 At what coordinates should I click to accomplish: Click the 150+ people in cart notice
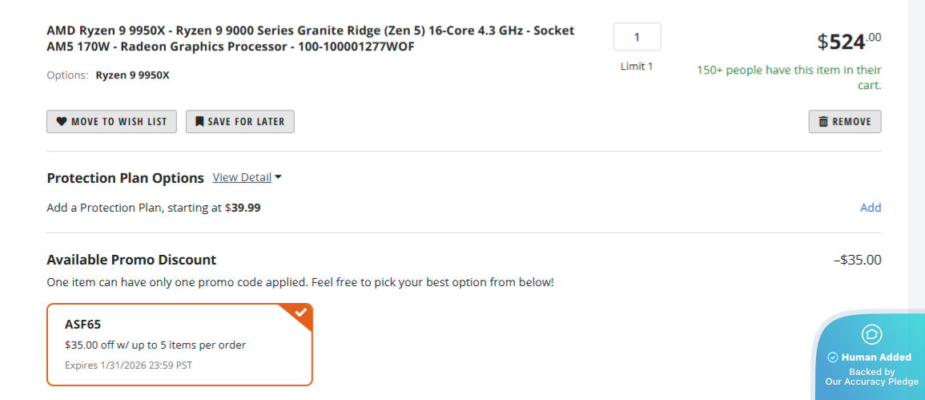[x=789, y=77]
